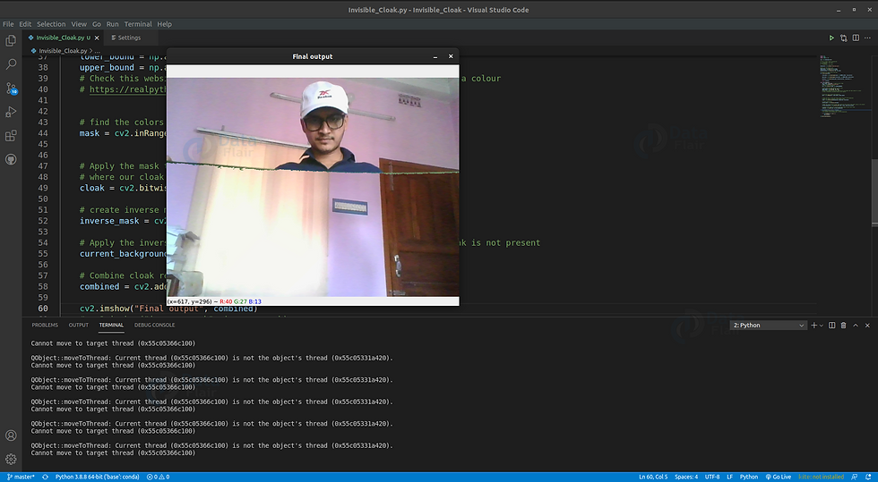This screenshot has height=482, width=878.
Task: Click Synchronize Changes icon in status bar
Action: tap(45, 477)
